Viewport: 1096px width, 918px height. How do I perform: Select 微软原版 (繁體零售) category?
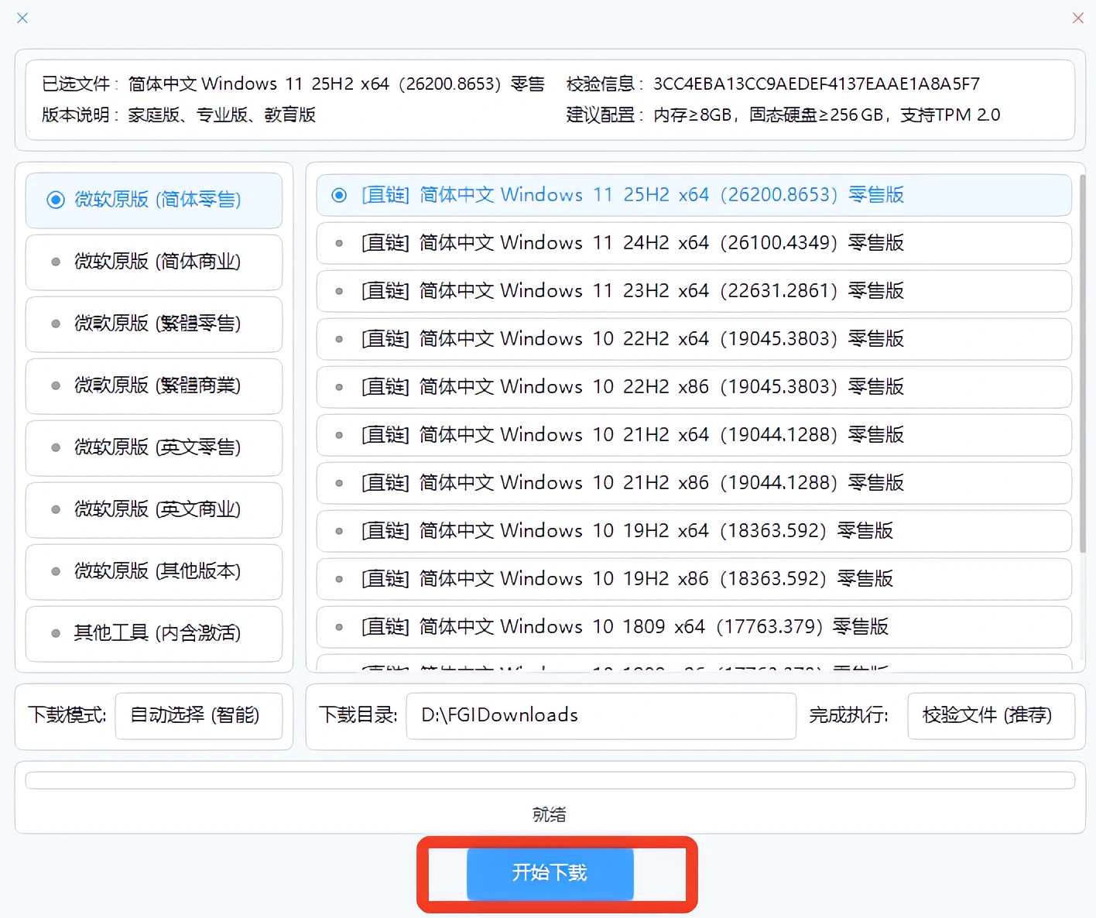coord(154,324)
